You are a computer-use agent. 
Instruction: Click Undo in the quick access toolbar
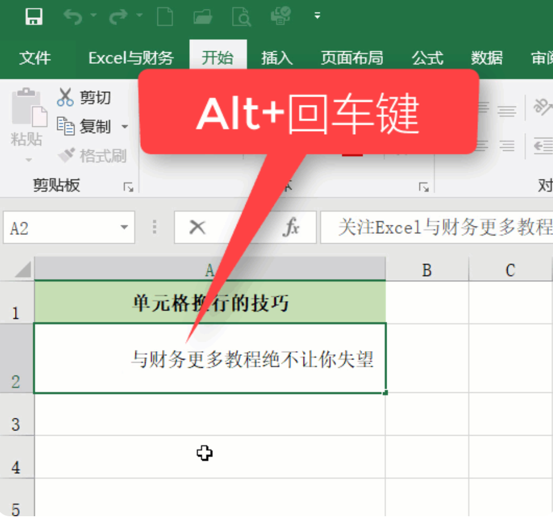point(74,16)
